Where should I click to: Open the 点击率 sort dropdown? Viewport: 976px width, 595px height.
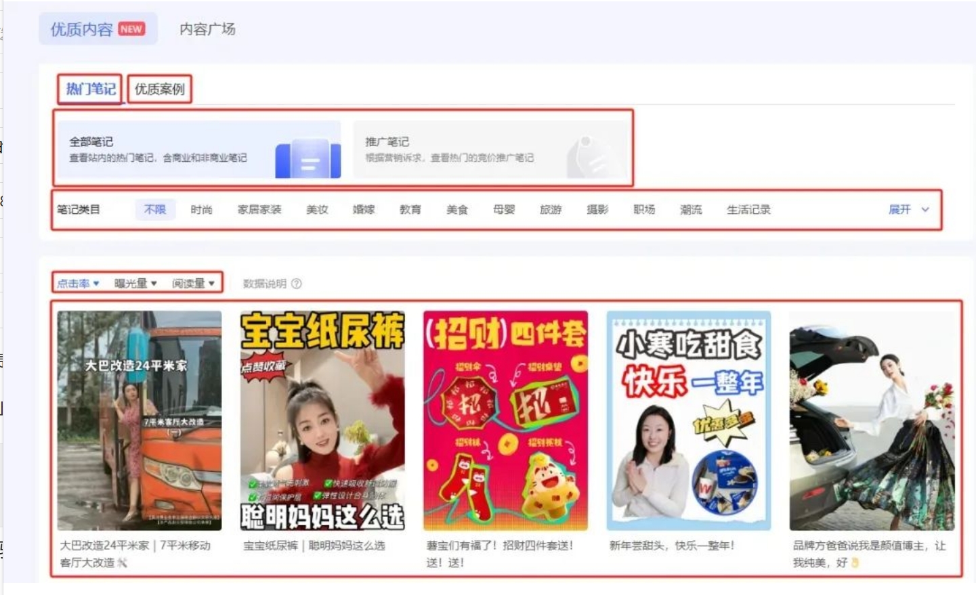tap(78, 284)
